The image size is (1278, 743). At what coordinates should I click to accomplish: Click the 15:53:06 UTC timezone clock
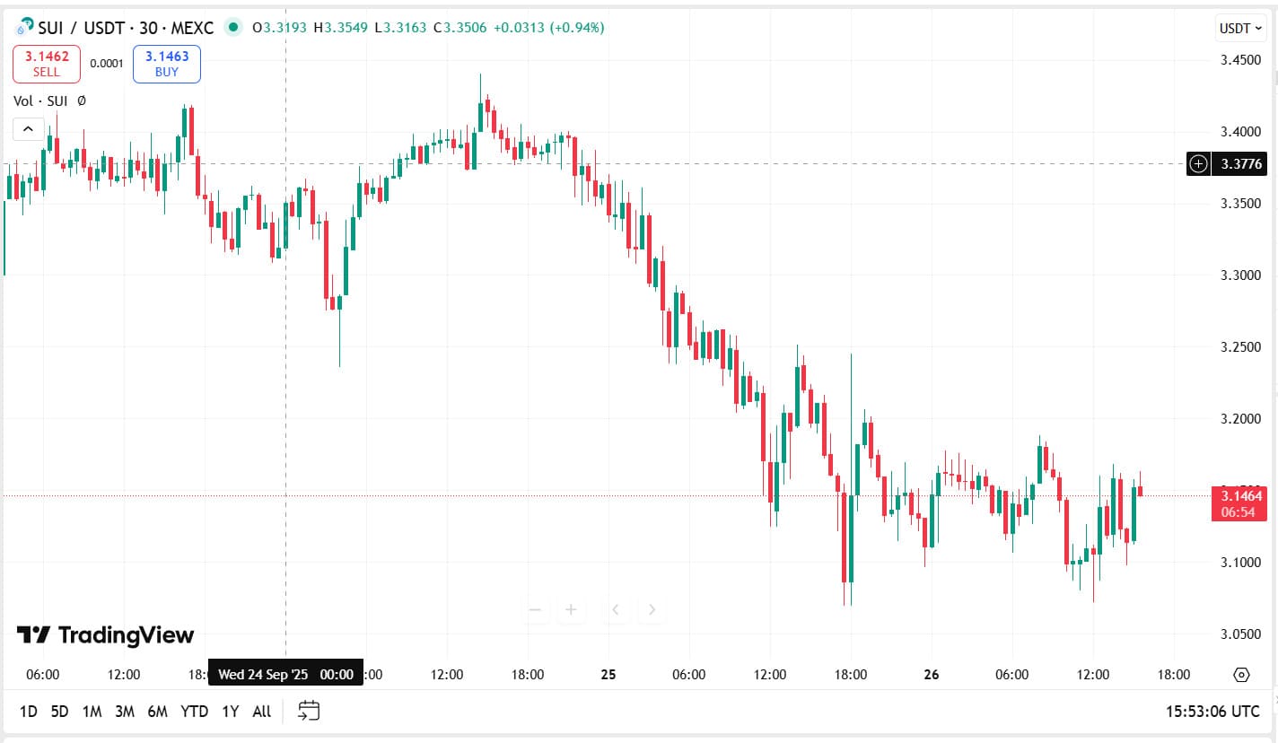1212,712
